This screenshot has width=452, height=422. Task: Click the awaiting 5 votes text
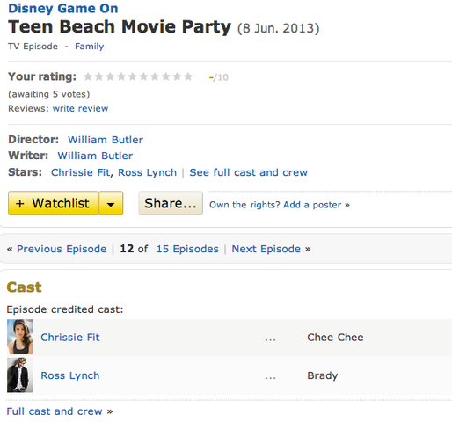pos(49,94)
